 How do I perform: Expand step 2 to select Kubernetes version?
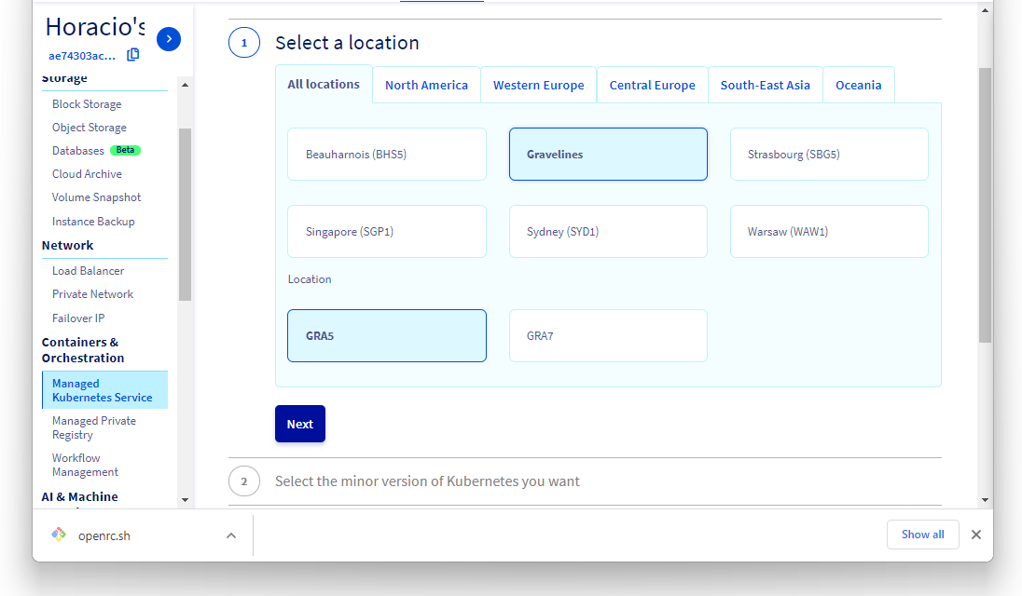click(x=427, y=481)
